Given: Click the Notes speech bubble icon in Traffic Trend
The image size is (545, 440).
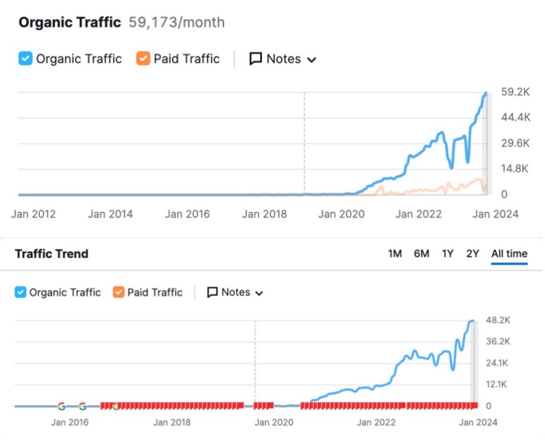Looking at the screenshot, I should click(x=212, y=292).
